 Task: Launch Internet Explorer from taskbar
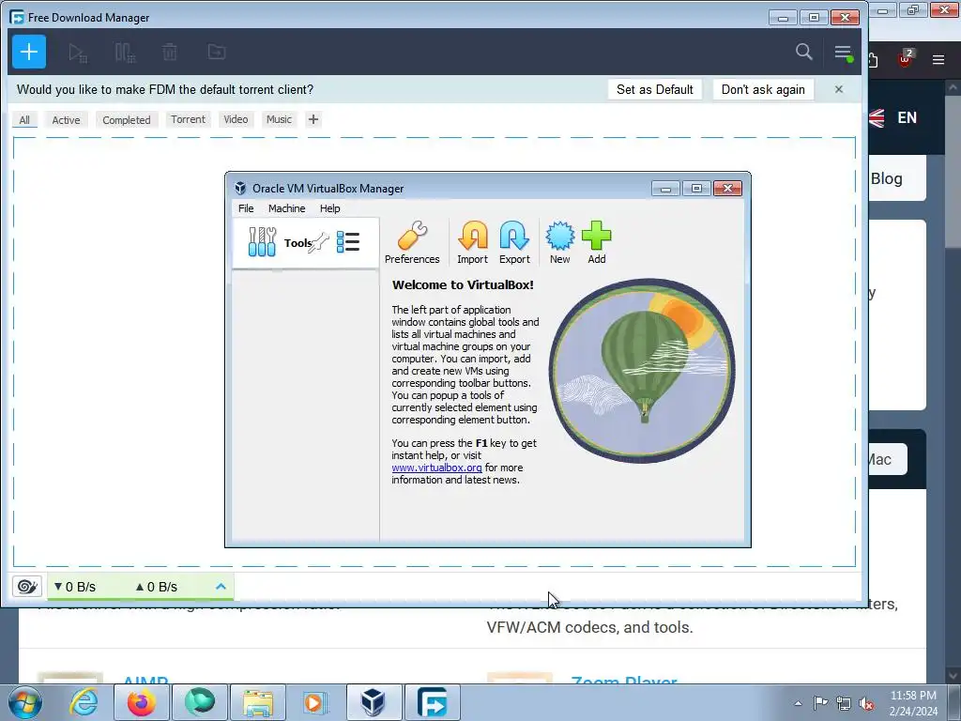tap(84, 702)
